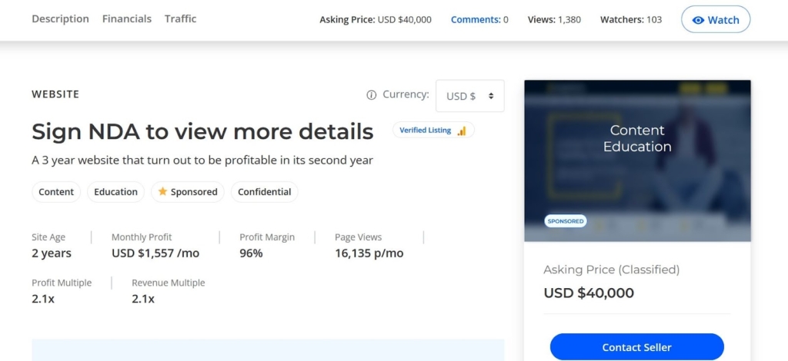Click the Sign NDA to view more details heading
The image size is (788, 361).
(x=202, y=131)
